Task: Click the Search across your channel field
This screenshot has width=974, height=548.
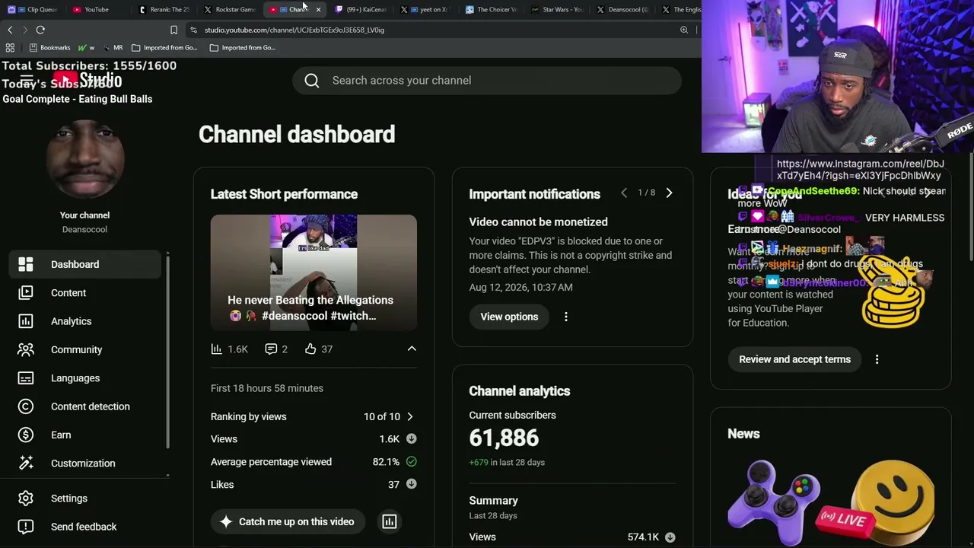Action: [x=487, y=81]
